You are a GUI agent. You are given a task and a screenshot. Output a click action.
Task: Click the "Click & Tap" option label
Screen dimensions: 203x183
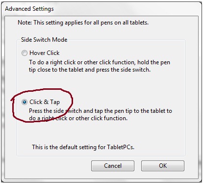(x=45, y=102)
